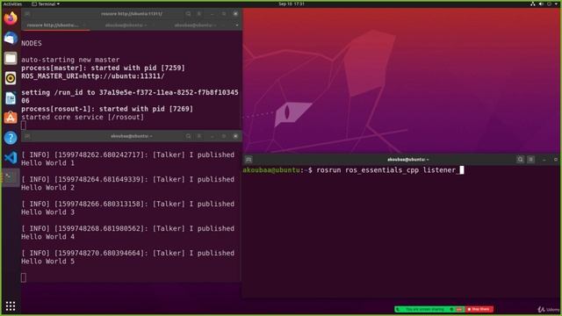Click 'process[master]: started with pid [7259]' line

(x=103, y=68)
